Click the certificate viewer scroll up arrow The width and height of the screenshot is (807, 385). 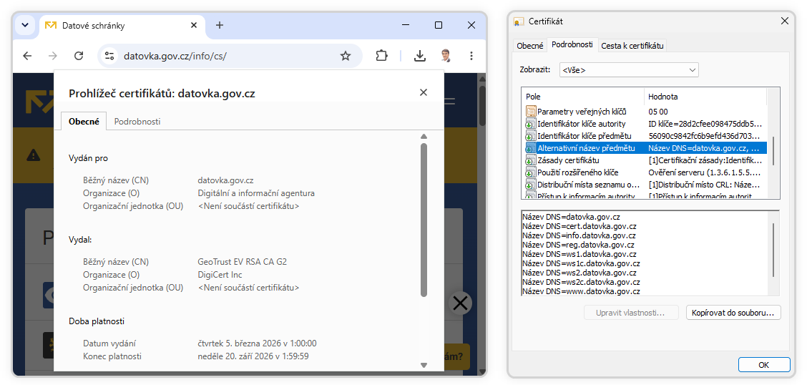tap(424, 137)
